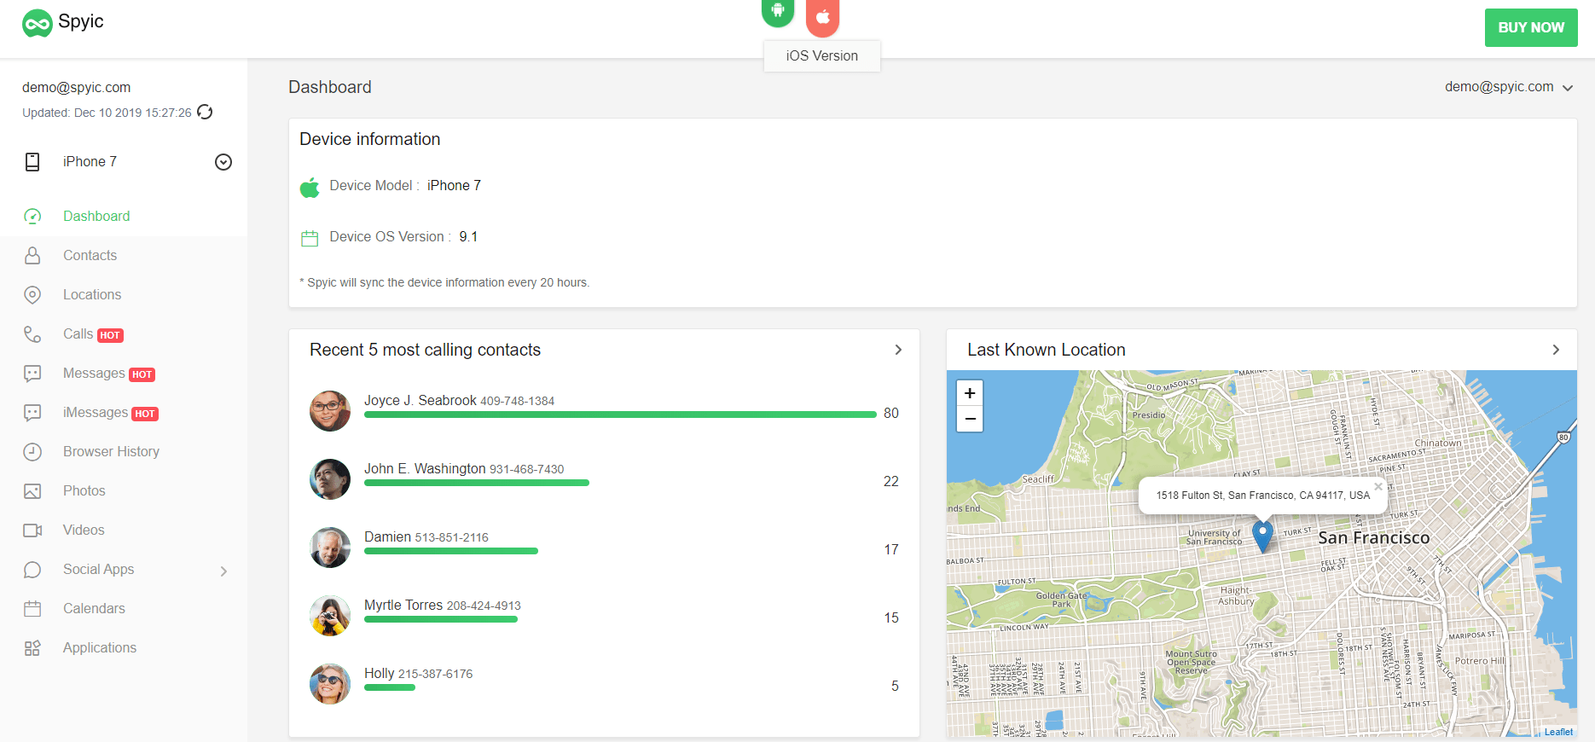Click the BUY NOW button
The height and width of the screenshot is (742, 1595).
(x=1531, y=27)
